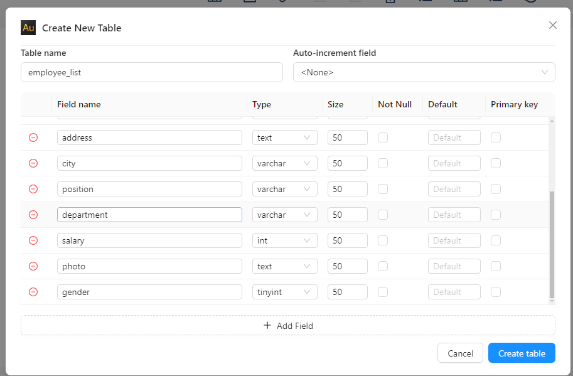Mark gender as primary key

click(496, 292)
